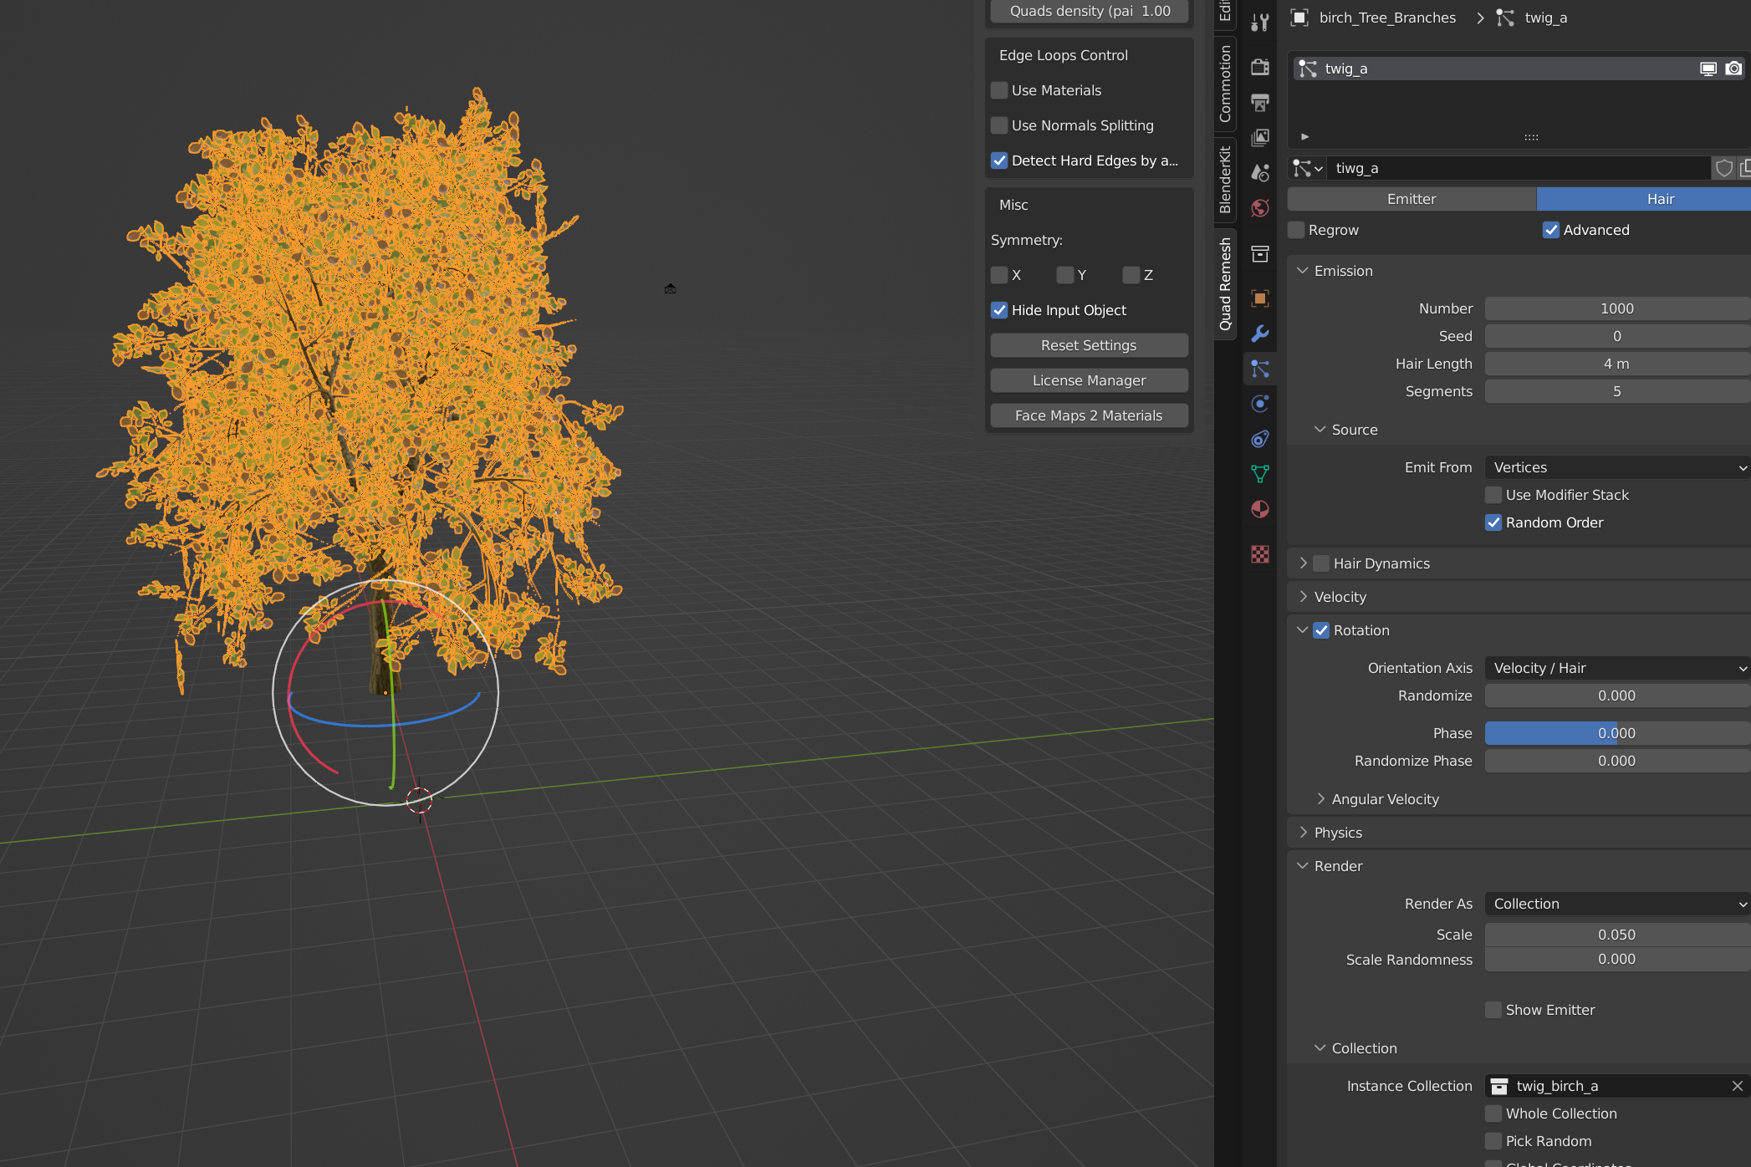Open the Modifiers properties tab (wrench icon)
1751x1167 pixels.
click(x=1260, y=334)
